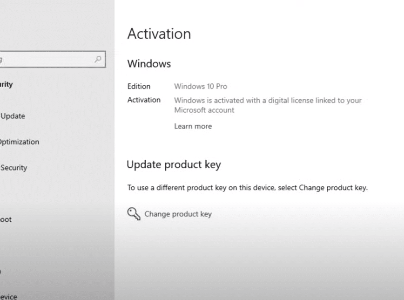
Task: Click the Windows 10 Pro edition value
Action: 201,86
